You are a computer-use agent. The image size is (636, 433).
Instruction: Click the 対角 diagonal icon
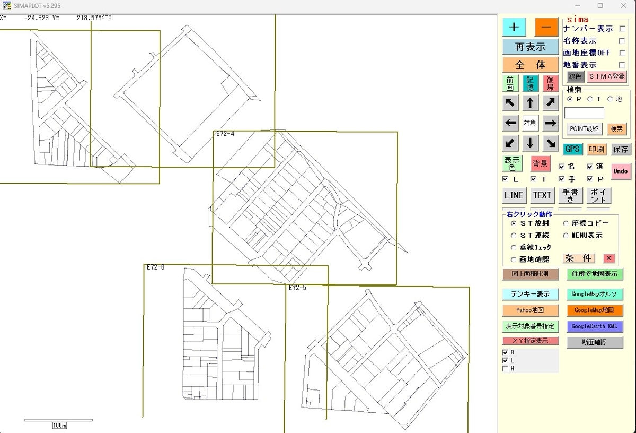click(x=530, y=123)
